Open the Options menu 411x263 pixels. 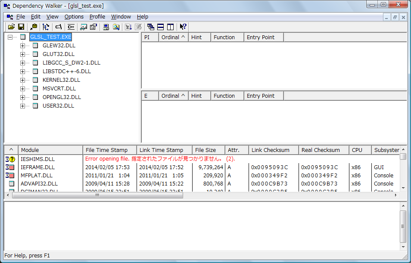(x=74, y=17)
